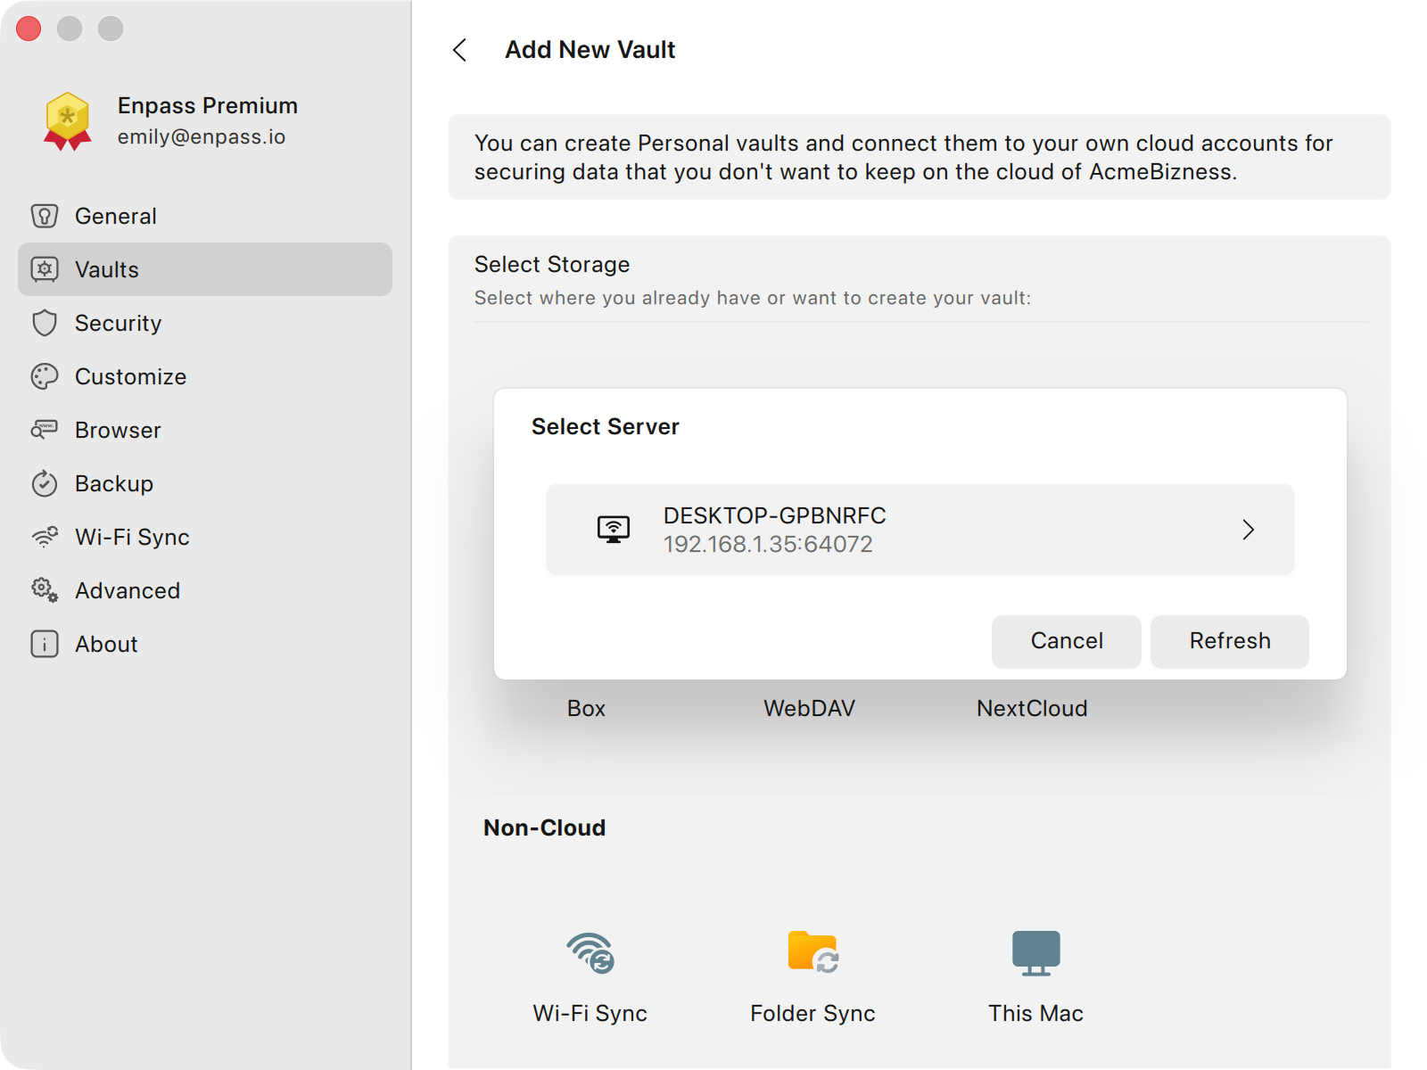Open the Wi-Fi Sync settings tab
This screenshot has width=1427, height=1070.
pyautogui.click(x=205, y=537)
